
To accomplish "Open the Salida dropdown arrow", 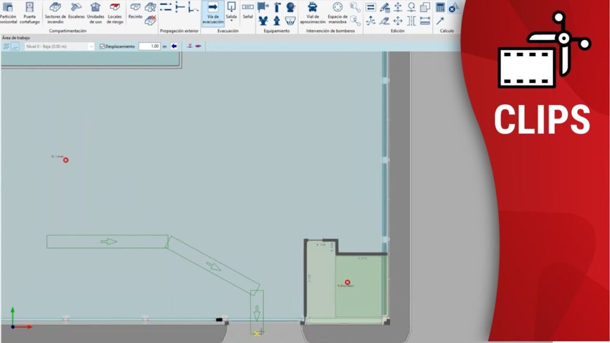I will 231,21.
